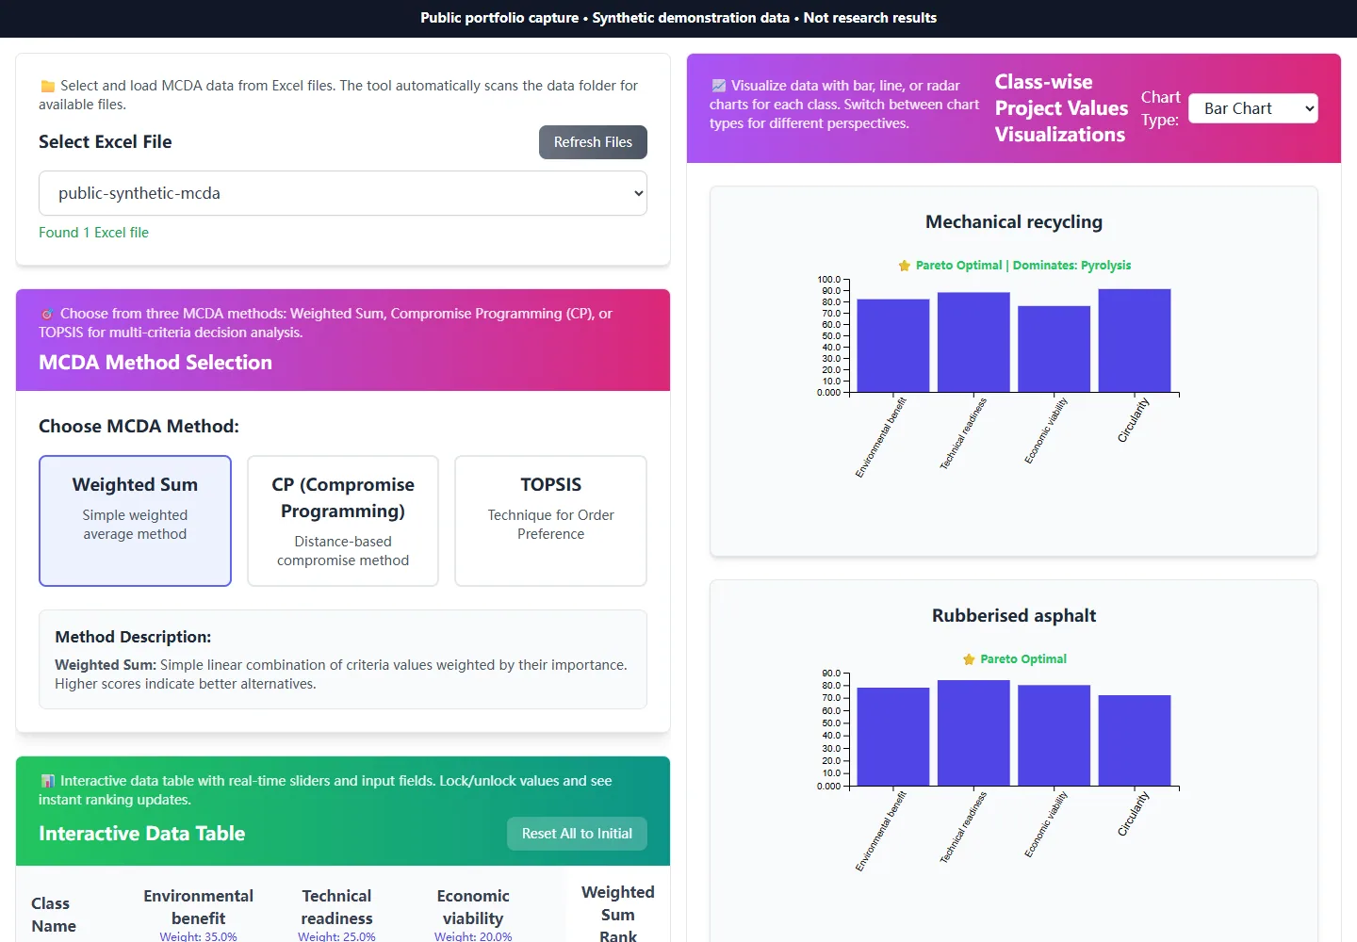The image size is (1357, 942).
Task: Click the Technical readiness bar in Rubberised asphalt chart
Action: tap(973, 733)
